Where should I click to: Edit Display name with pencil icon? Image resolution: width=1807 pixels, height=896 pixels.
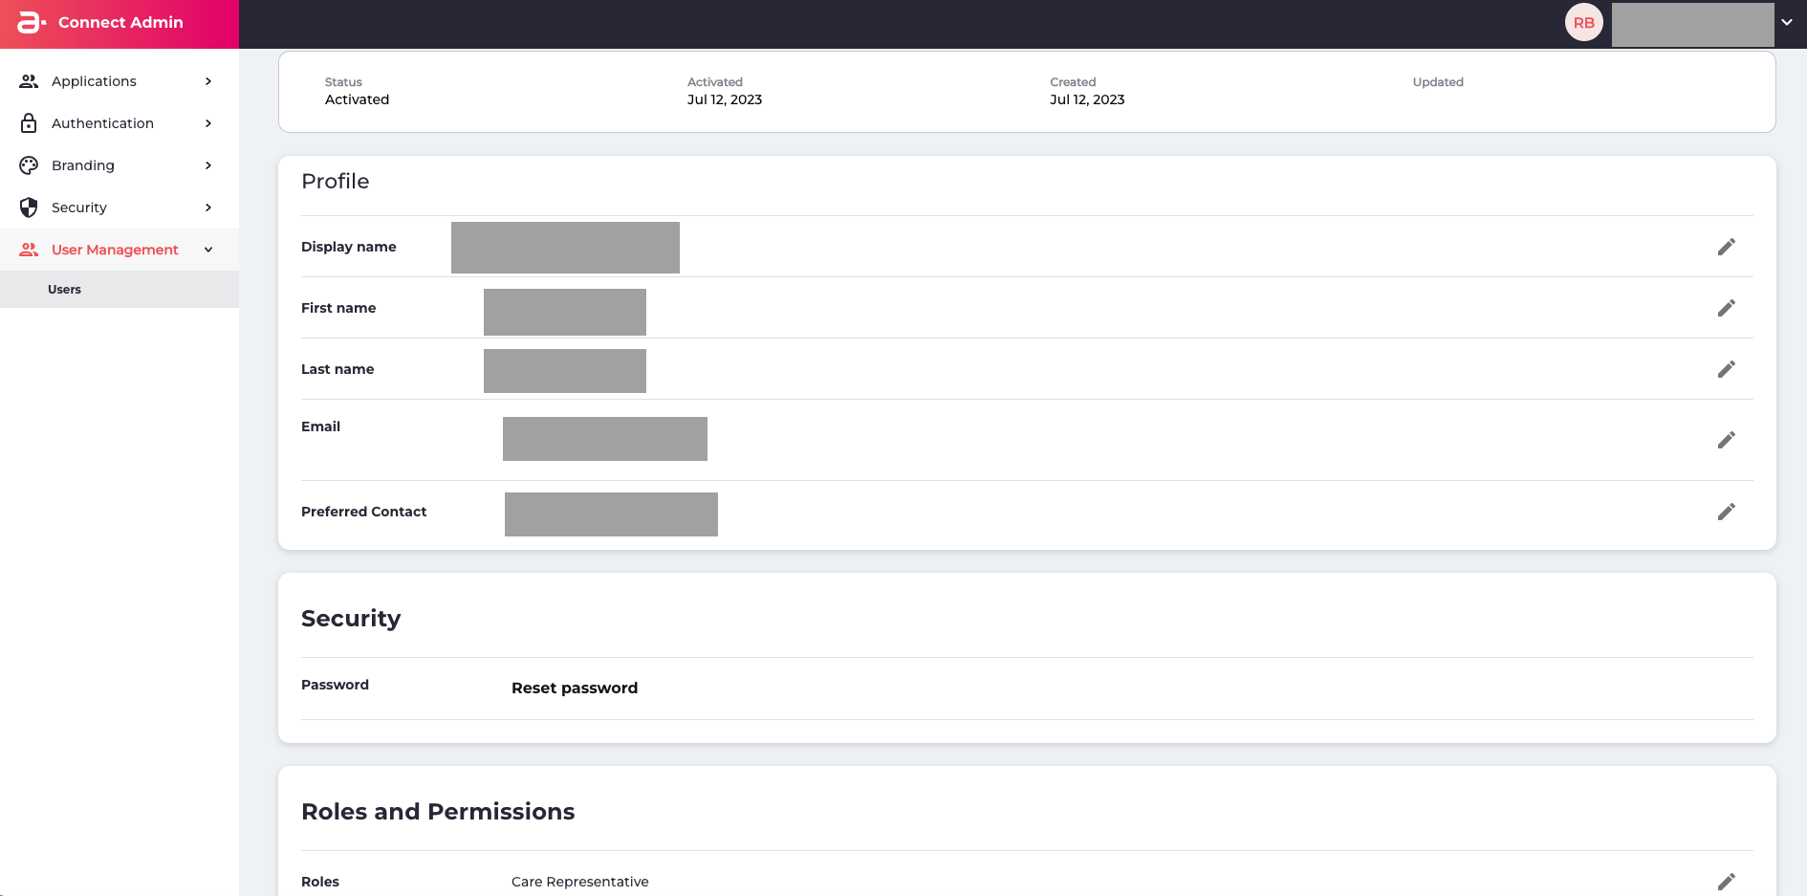point(1726,247)
